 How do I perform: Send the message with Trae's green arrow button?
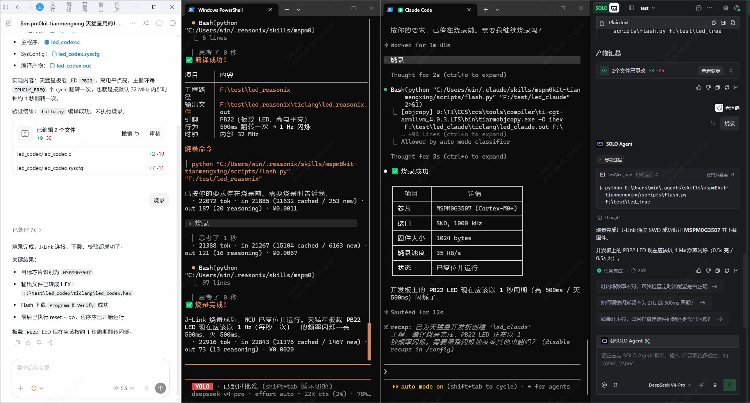point(730,385)
